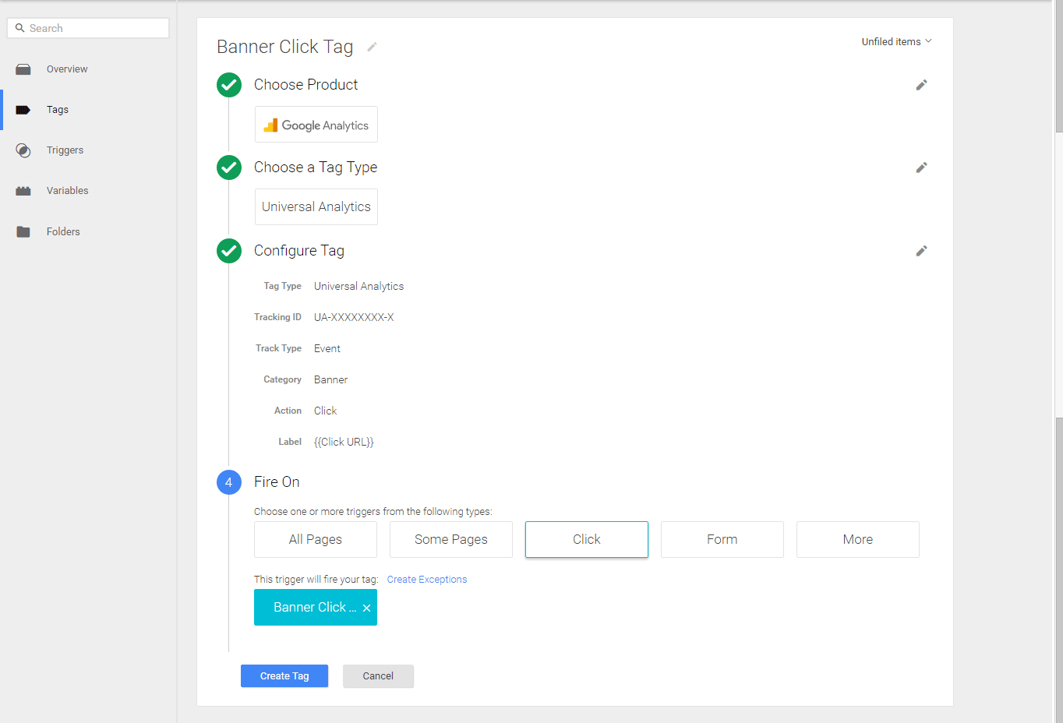Image resolution: width=1063 pixels, height=723 pixels.
Task: Click the Create Tag button
Action: click(284, 675)
